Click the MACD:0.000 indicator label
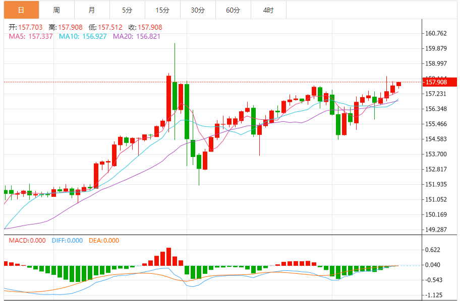This screenshot has height=301, width=460. [27, 241]
